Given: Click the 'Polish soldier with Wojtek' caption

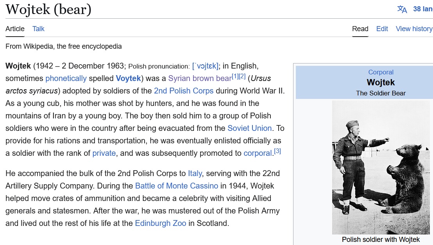Looking at the screenshot, I should click(381, 240).
